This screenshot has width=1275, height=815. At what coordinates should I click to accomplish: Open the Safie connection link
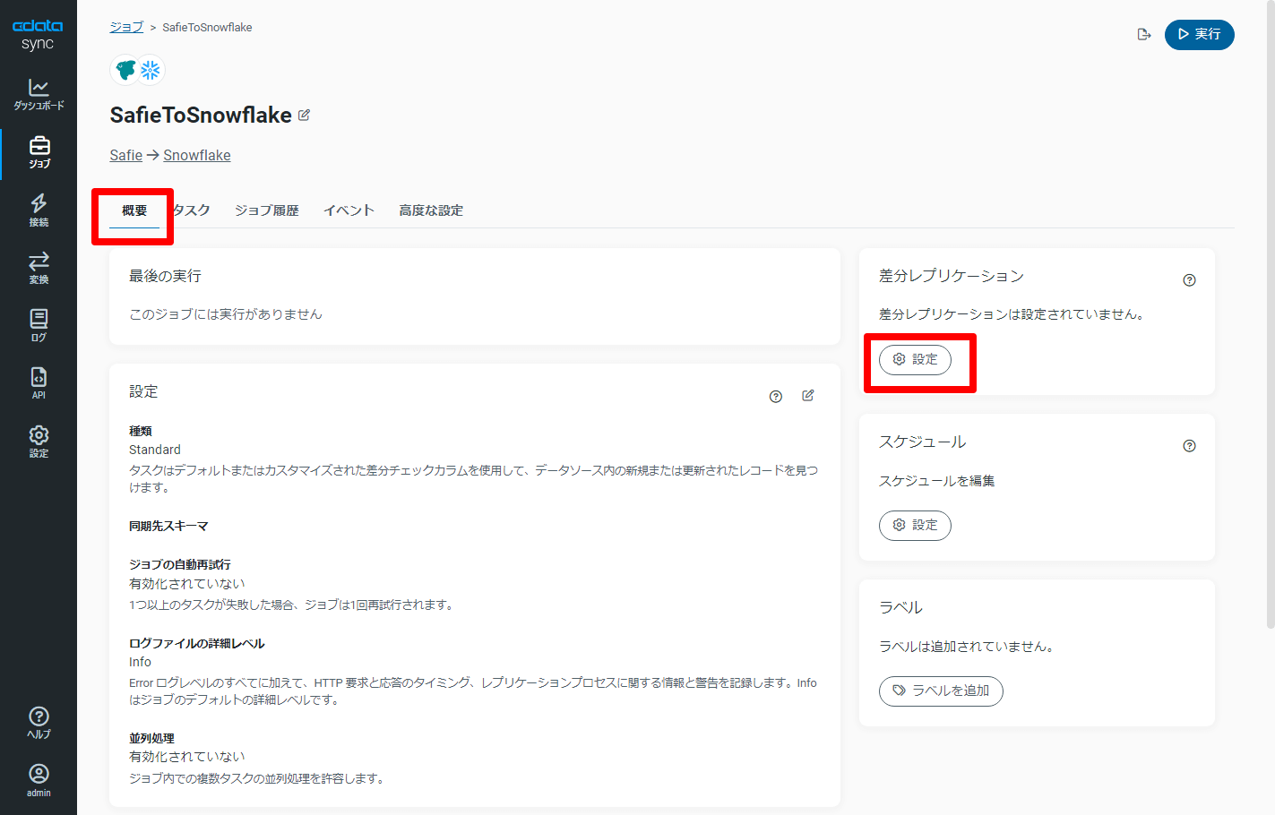coord(126,155)
